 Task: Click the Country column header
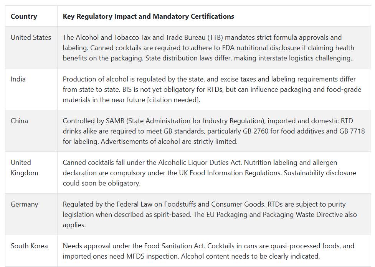(24, 16)
